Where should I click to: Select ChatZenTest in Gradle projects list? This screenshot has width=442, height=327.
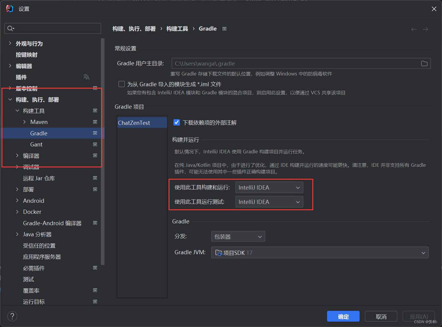coord(142,123)
